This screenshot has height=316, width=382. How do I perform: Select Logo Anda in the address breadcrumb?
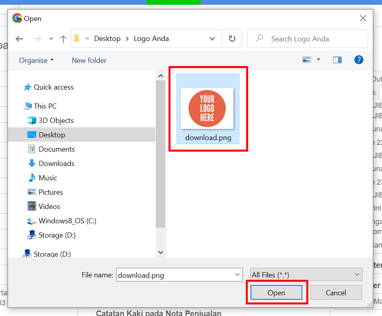pos(151,39)
